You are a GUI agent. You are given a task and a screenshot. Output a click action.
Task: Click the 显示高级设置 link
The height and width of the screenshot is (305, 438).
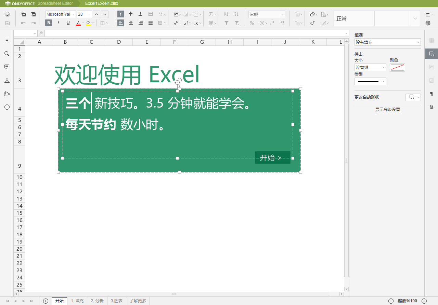point(388,110)
